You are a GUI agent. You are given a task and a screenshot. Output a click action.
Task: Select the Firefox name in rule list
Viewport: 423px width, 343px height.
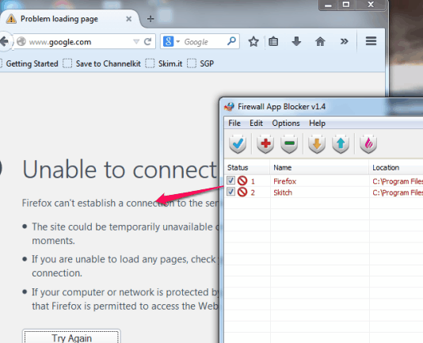click(284, 181)
